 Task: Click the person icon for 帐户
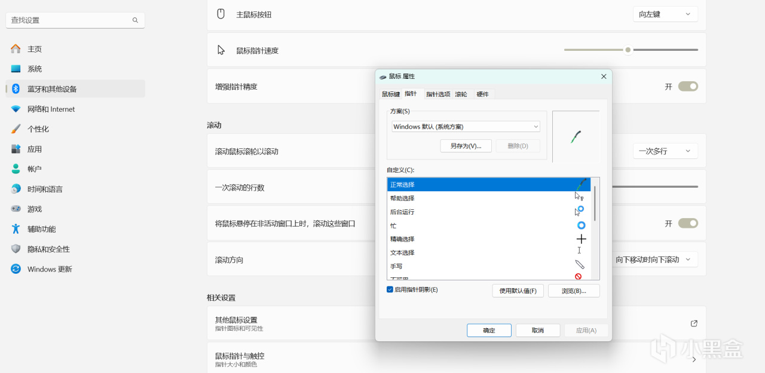pos(16,169)
